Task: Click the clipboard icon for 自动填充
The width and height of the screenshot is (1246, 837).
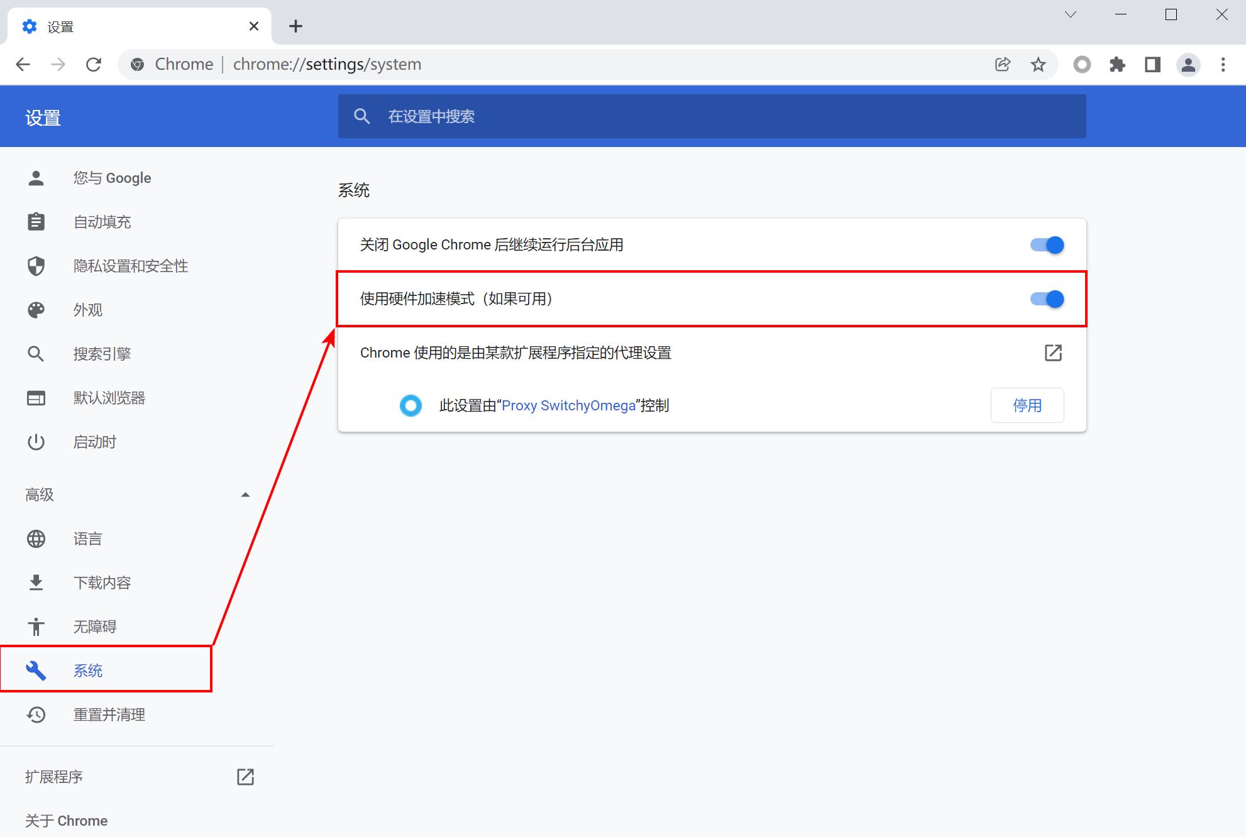Action: [x=36, y=222]
